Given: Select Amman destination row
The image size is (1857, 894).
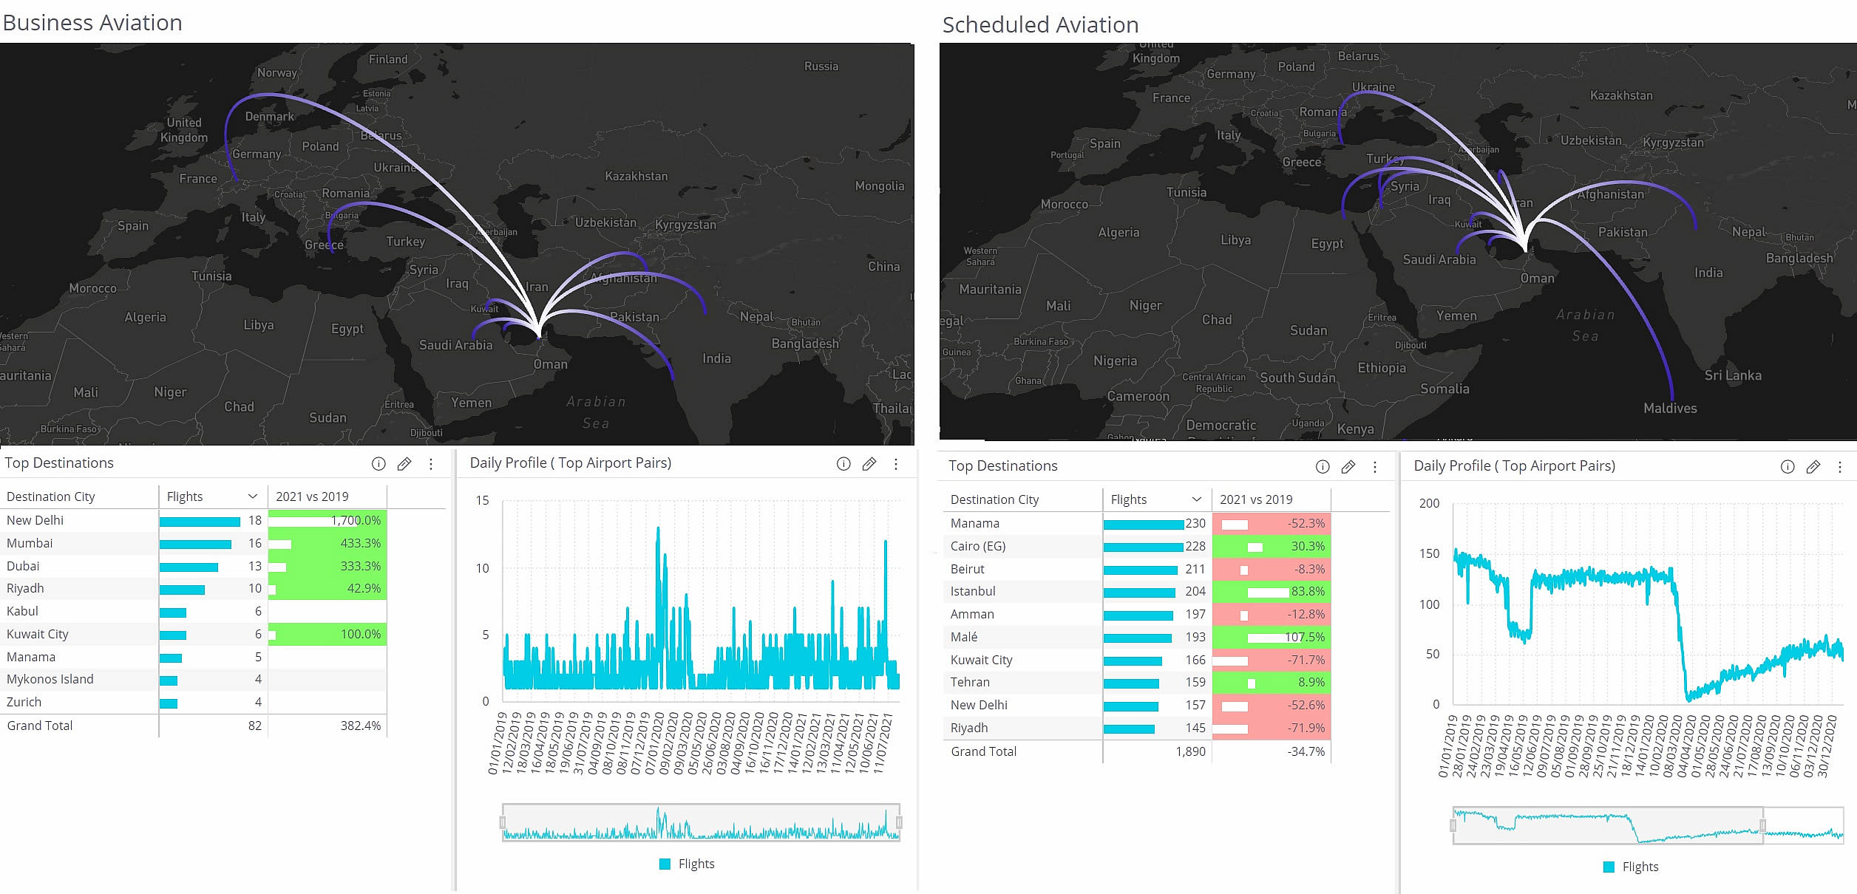Looking at the screenshot, I should pos(1138,614).
